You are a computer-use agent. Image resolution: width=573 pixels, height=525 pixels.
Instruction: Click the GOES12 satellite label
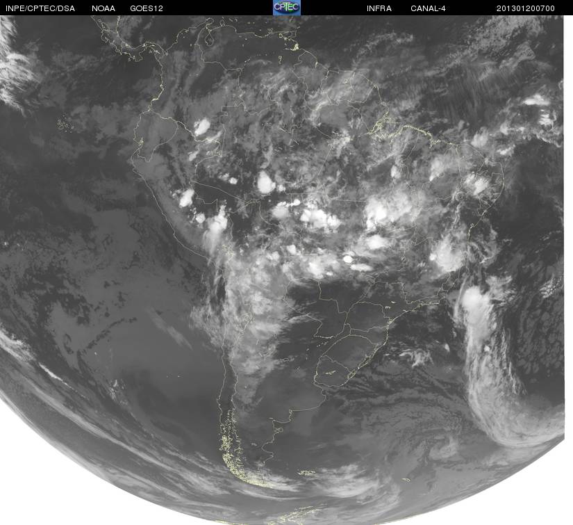147,8
